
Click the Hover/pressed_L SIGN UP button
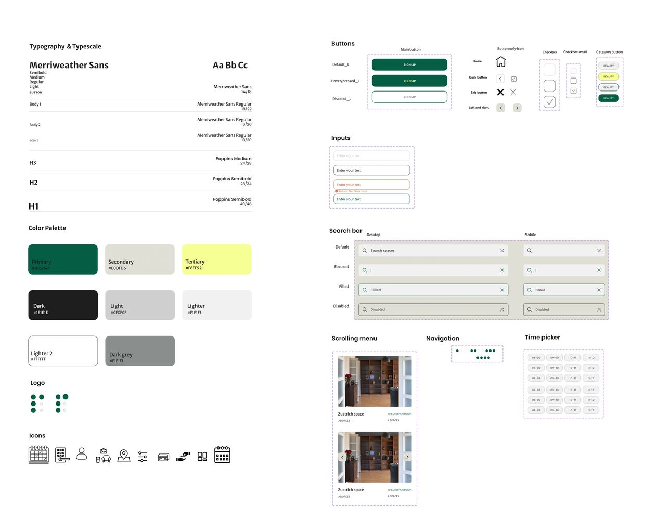tap(409, 81)
